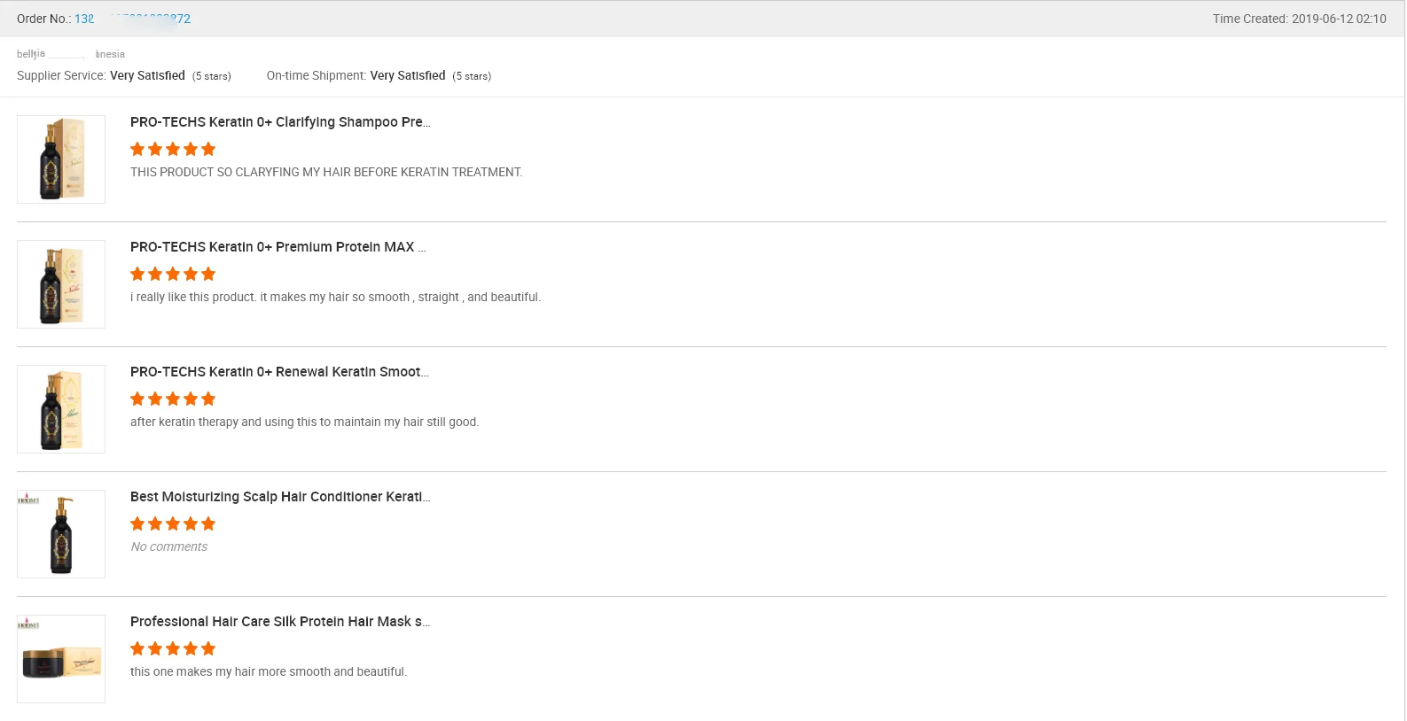This screenshot has width=1407, height=721.
Task: Select the stars for Renewal Keratin Smoothing
Action: tap(173, 399)
